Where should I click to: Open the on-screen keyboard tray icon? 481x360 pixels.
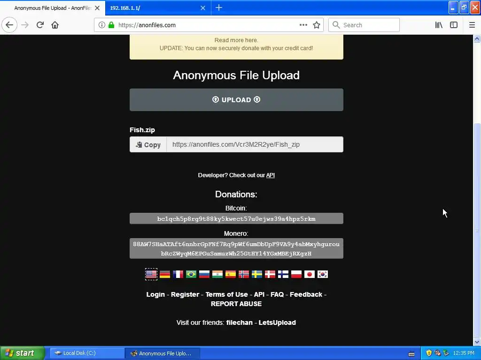point(411,354)
